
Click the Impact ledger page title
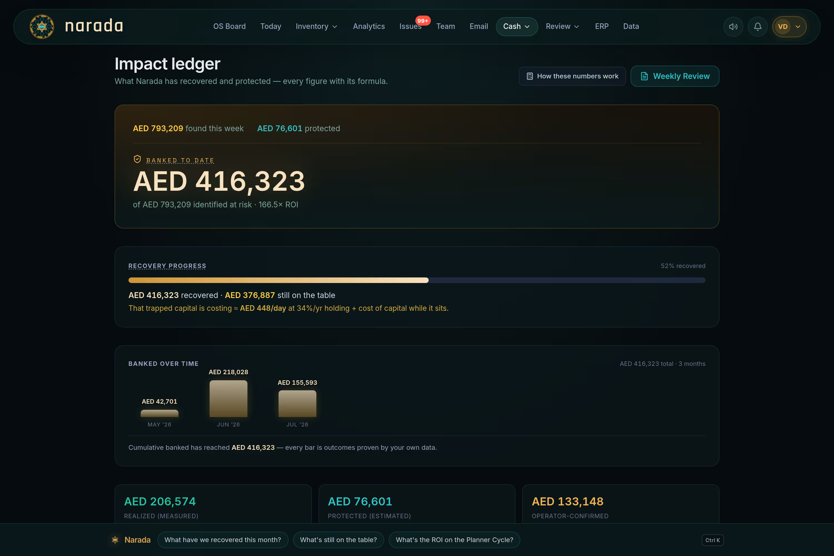[167, 64]
